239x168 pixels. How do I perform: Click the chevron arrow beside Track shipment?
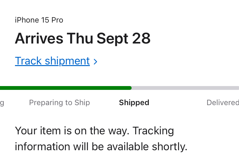[x=95, y=61]
